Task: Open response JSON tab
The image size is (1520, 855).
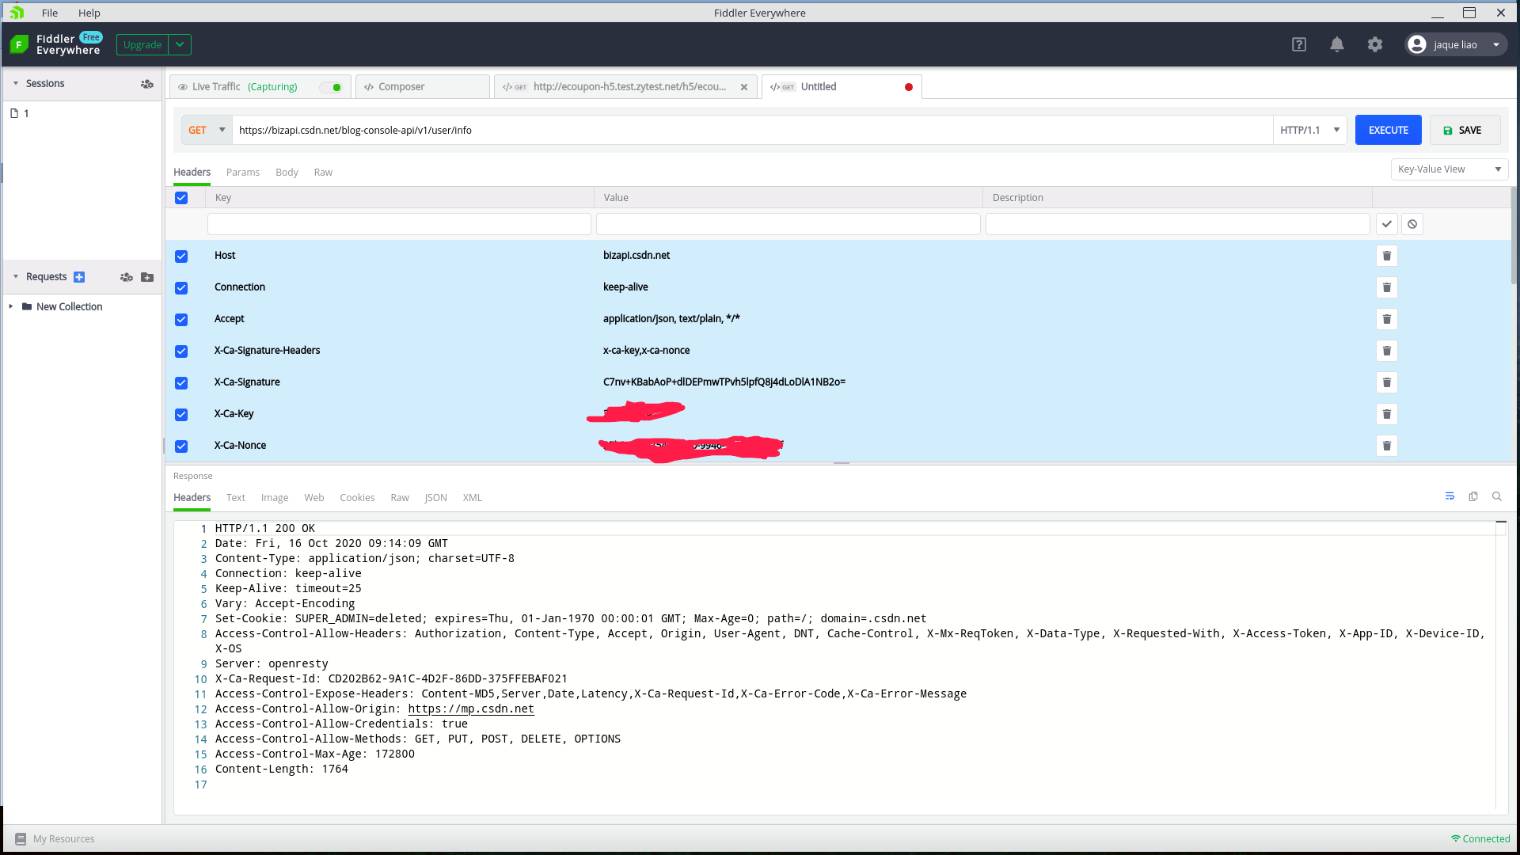Action: tap(435, 498)
